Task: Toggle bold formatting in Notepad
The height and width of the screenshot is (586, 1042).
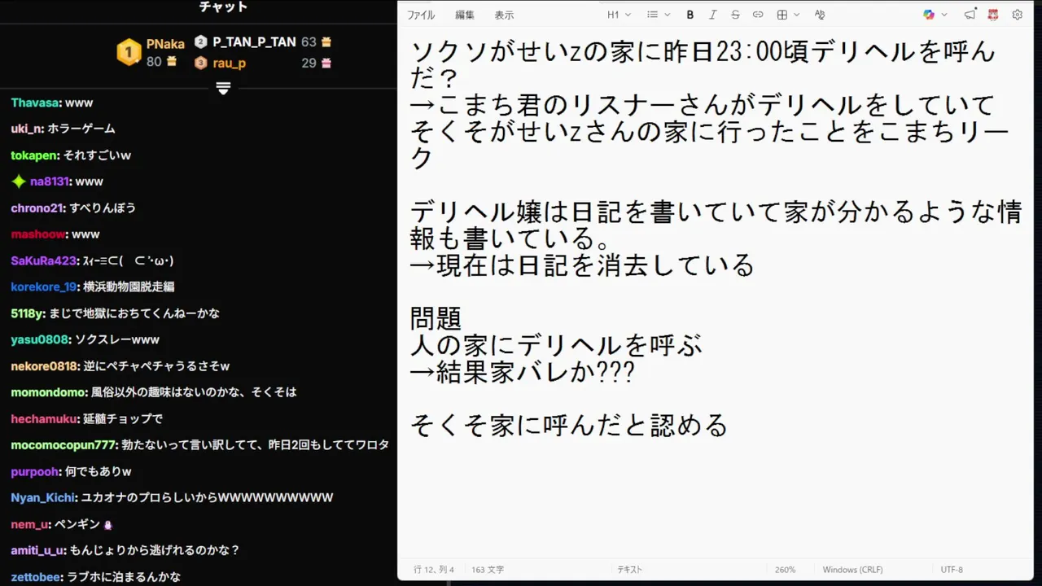Action: (690, 15)
